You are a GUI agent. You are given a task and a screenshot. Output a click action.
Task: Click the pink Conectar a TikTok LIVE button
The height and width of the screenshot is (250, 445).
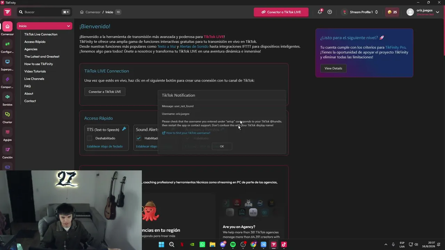coord(281,12)
